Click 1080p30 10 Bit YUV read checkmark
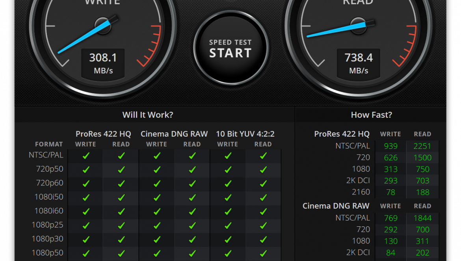The height and width of the screenshot is (261, 461). tap(263, 240)
